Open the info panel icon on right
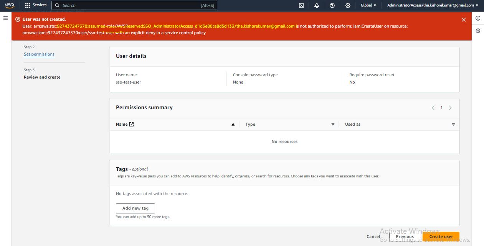This screenshot has width=484, height=246. click(478, 18)
